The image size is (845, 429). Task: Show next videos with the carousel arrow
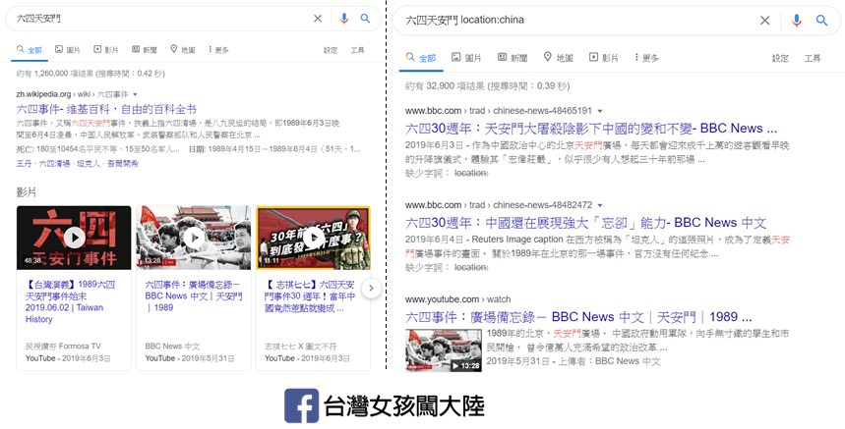[372, 288]
